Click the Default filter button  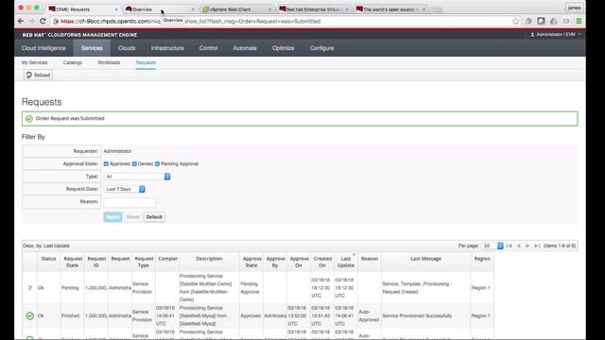pyautogui.click(x=154, y=217)
